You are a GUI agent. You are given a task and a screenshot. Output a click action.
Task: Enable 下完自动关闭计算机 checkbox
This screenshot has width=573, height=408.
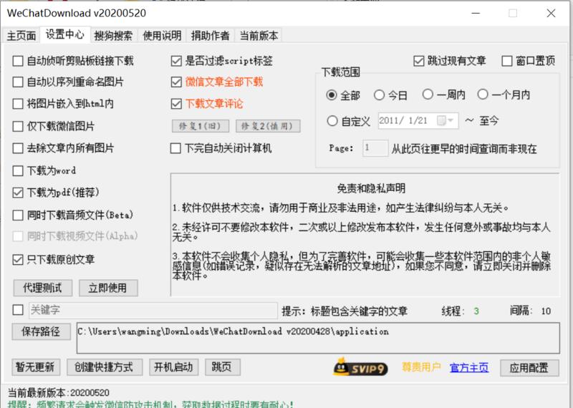point(175,148)
